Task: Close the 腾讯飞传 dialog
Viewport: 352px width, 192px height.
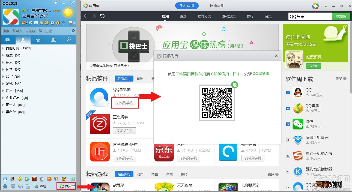Action: point(276,56)
